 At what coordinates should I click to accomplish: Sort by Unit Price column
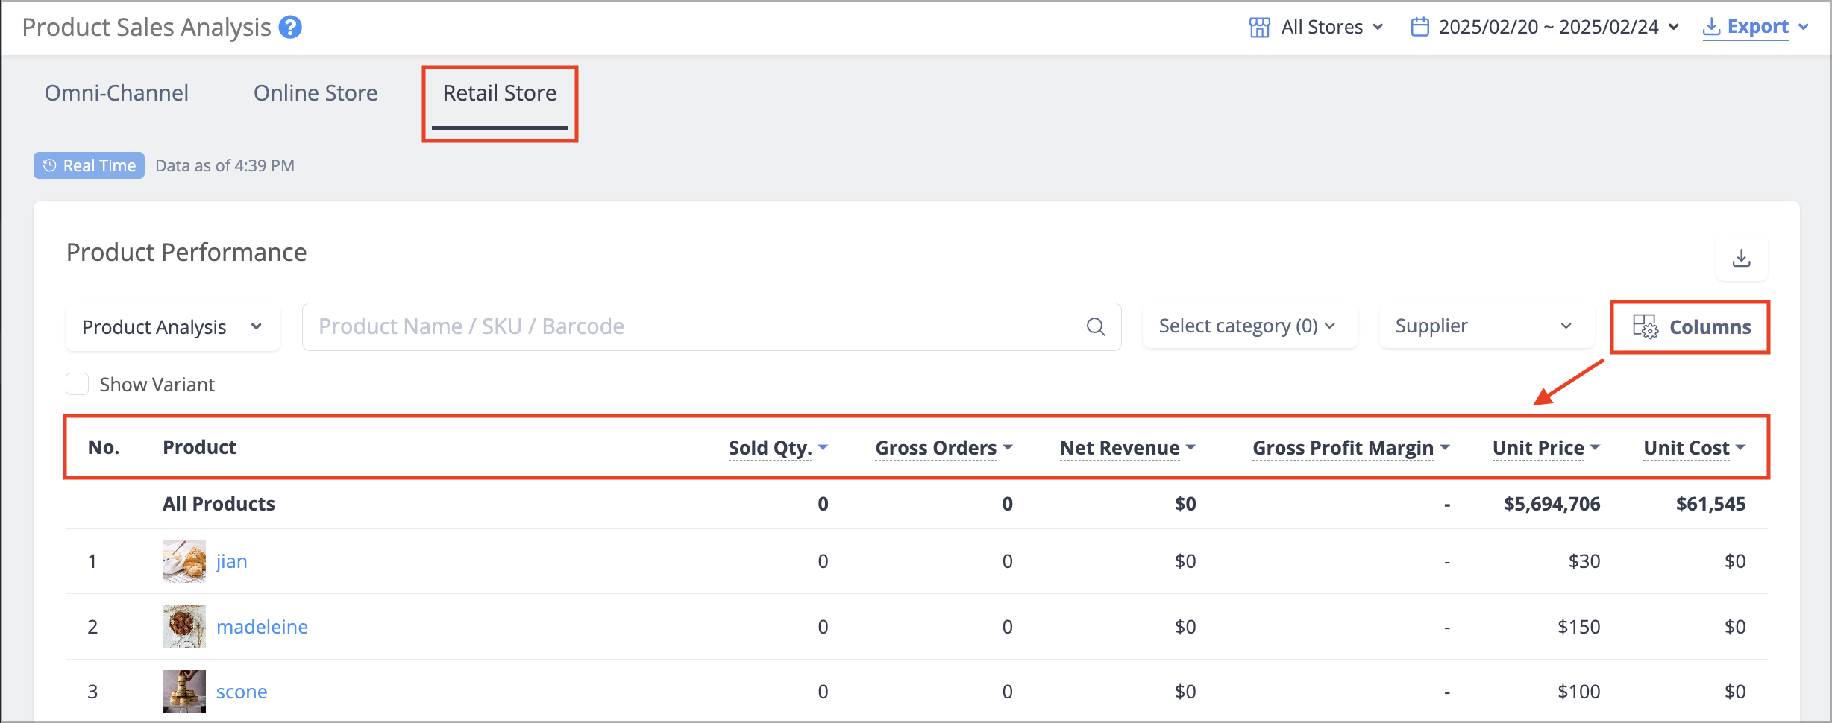coord(1546,448)
